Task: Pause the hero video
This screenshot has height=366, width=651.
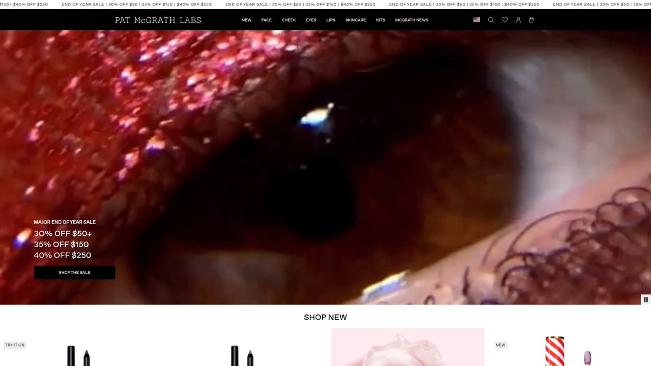Action: pos(646,299)
